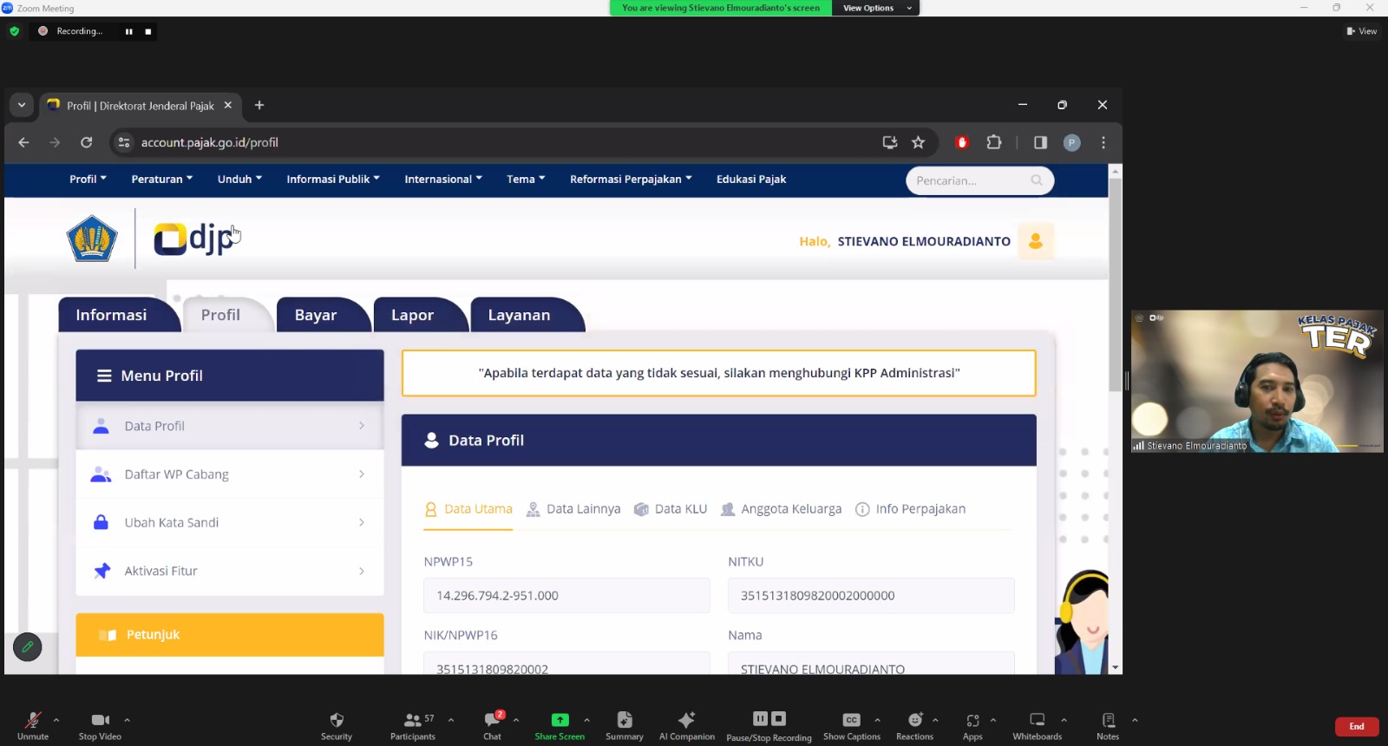Click the user avatar beside Halo greeting

pos(1036,241)
